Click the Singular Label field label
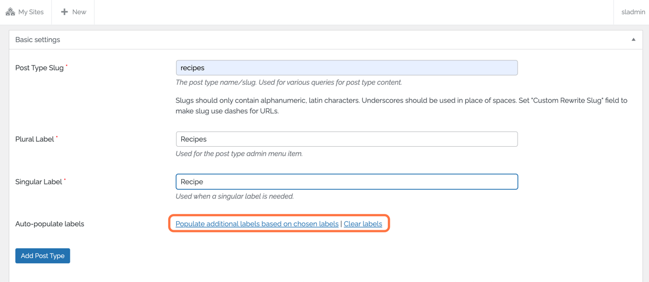 [38, 182]
